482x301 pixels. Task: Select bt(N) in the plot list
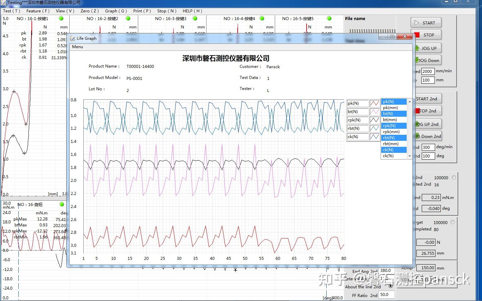click(394, 114)
